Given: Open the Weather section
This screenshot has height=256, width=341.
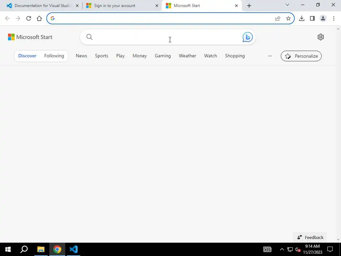Looking at the screenshot, I should (187, 56).
